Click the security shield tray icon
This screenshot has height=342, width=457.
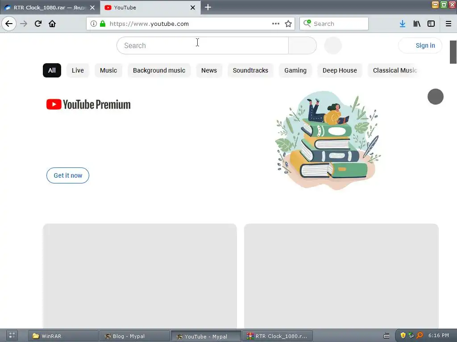[403, 335]
